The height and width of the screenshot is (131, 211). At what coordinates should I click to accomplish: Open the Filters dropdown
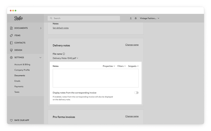[x=122, y=66]
